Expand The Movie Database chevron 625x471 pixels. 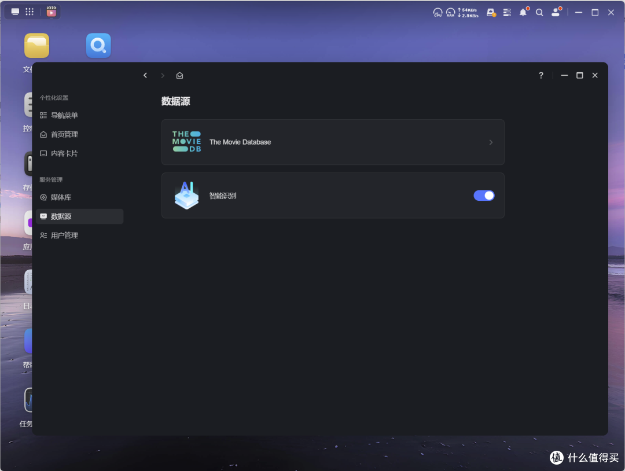(x=491, y=142)
